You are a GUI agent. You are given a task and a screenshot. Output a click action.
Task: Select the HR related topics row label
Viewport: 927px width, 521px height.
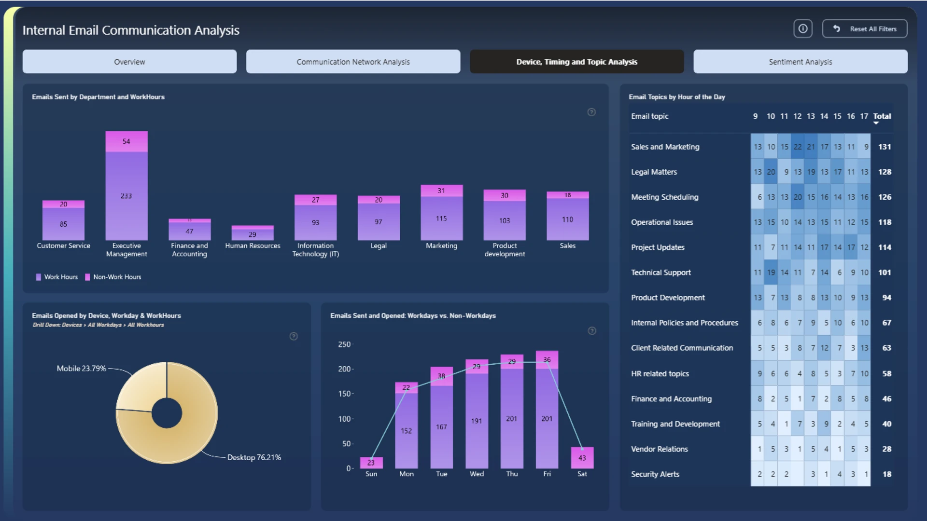[x=660, y=374]
